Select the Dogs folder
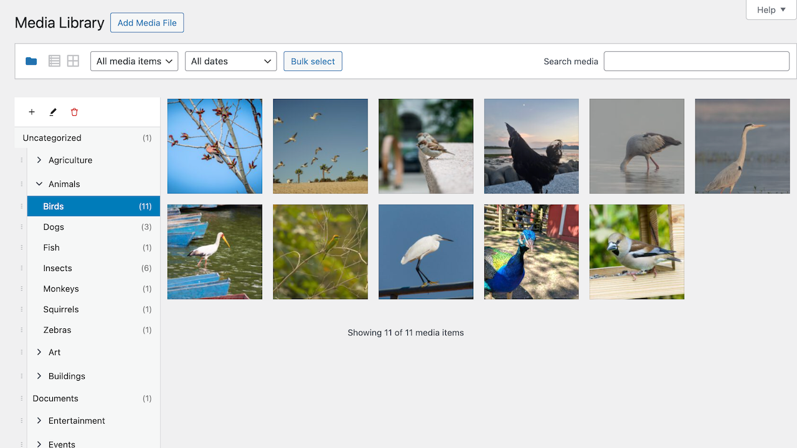This screenshot has height=448, width=797. coord(93,227)
